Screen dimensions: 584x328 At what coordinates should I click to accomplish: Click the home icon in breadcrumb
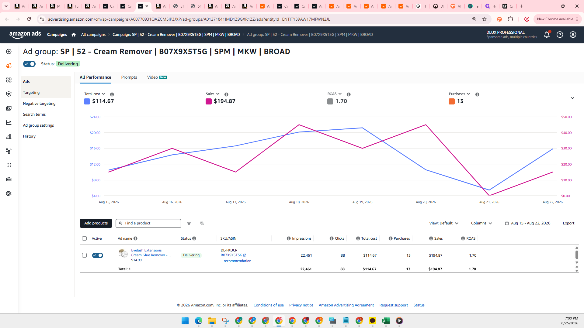(74, 35)
